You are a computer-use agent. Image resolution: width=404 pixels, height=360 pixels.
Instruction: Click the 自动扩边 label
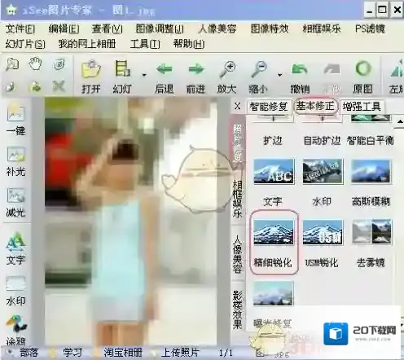322,141
